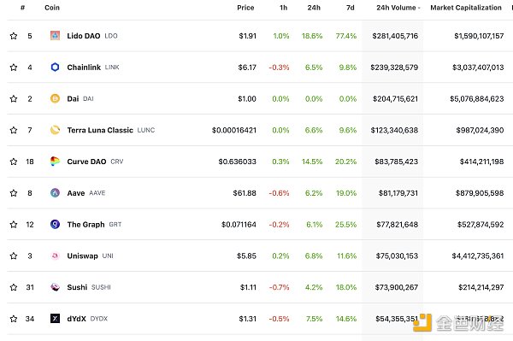Click the Dai coin logo

tap(55, 98)
